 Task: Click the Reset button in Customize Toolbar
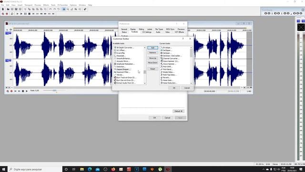(x=152, y=69)
